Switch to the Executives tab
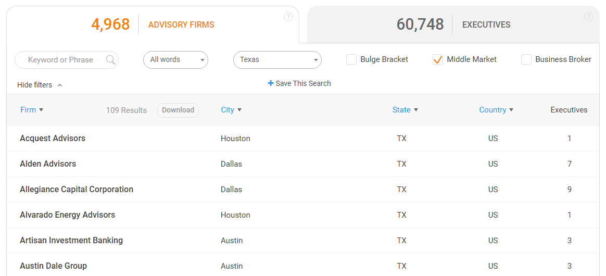Screen dimensions: 606x276 [453, 24]
